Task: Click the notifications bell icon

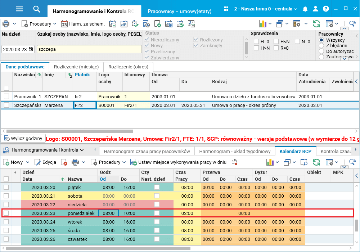Action: tap(305, 9)
